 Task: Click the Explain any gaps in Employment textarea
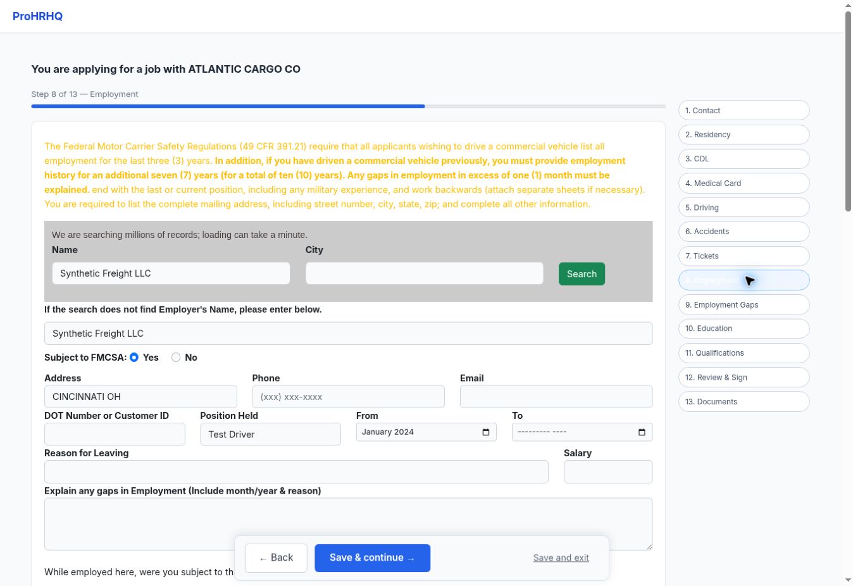click(x=348, y=524)
